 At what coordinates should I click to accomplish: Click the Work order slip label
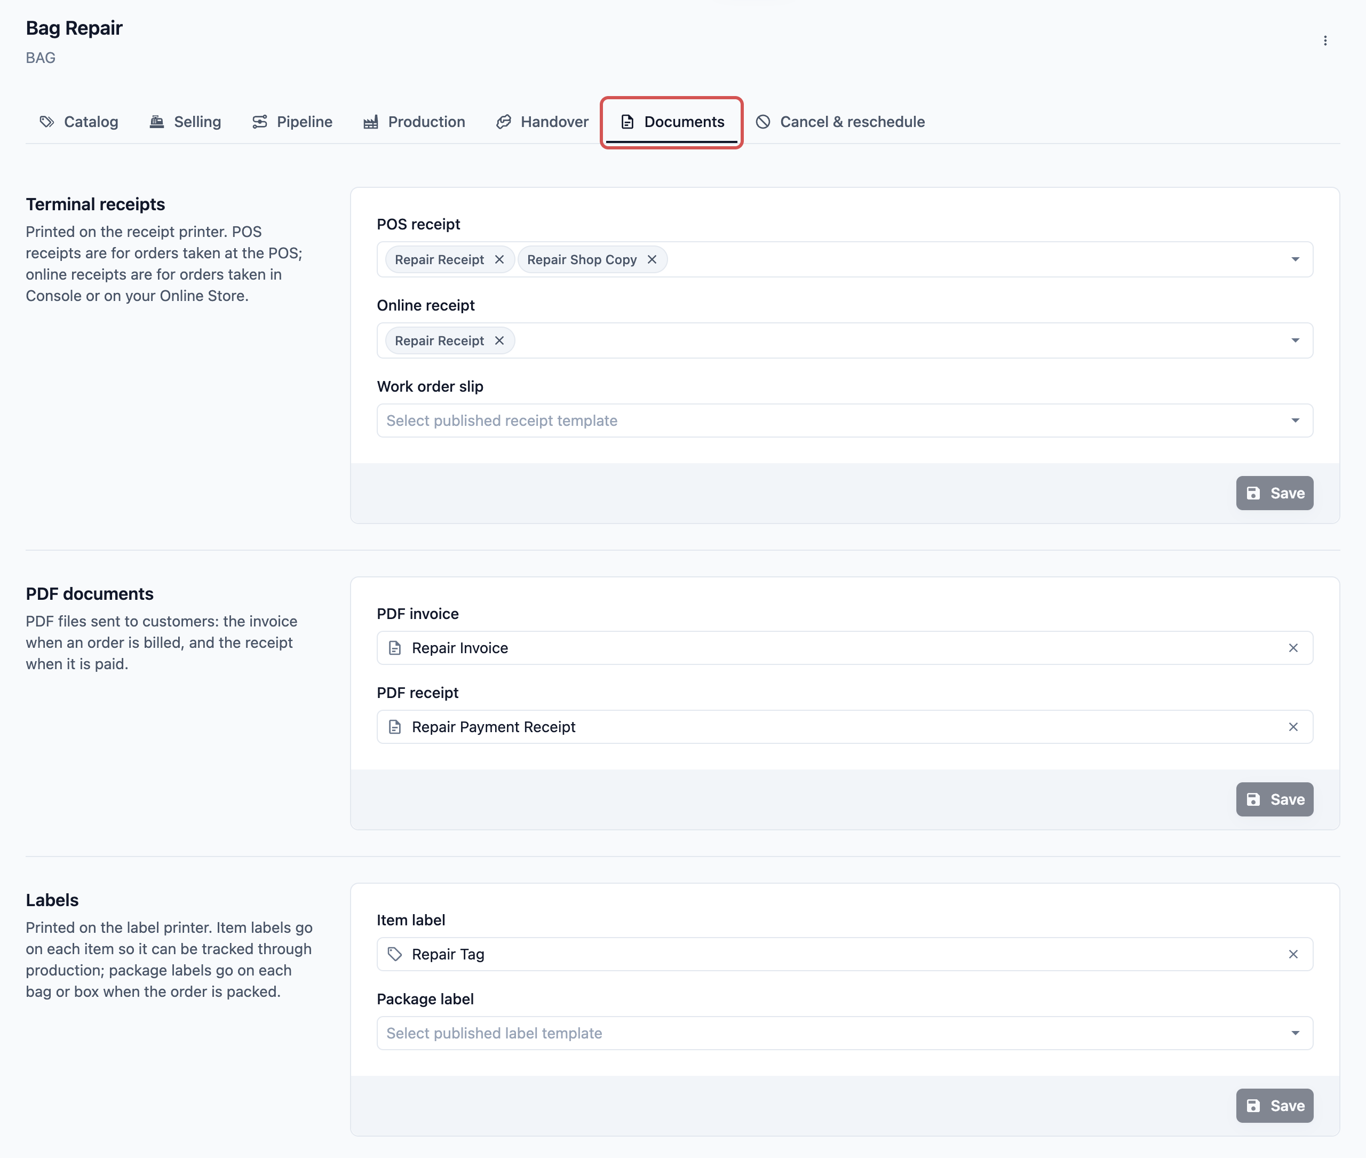[x=430, y=387]
